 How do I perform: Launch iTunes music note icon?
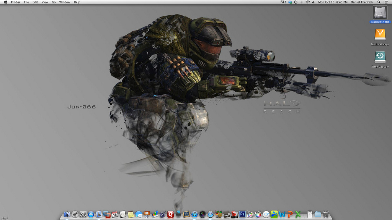point(194,214)
